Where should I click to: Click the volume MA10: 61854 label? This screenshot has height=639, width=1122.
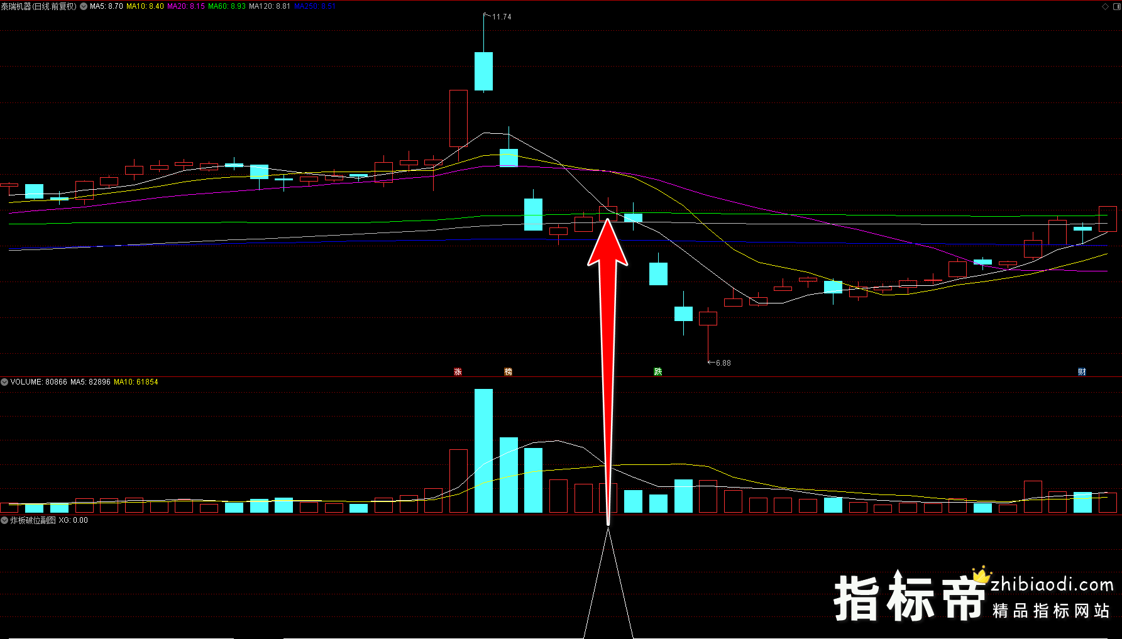coord(136,382)
